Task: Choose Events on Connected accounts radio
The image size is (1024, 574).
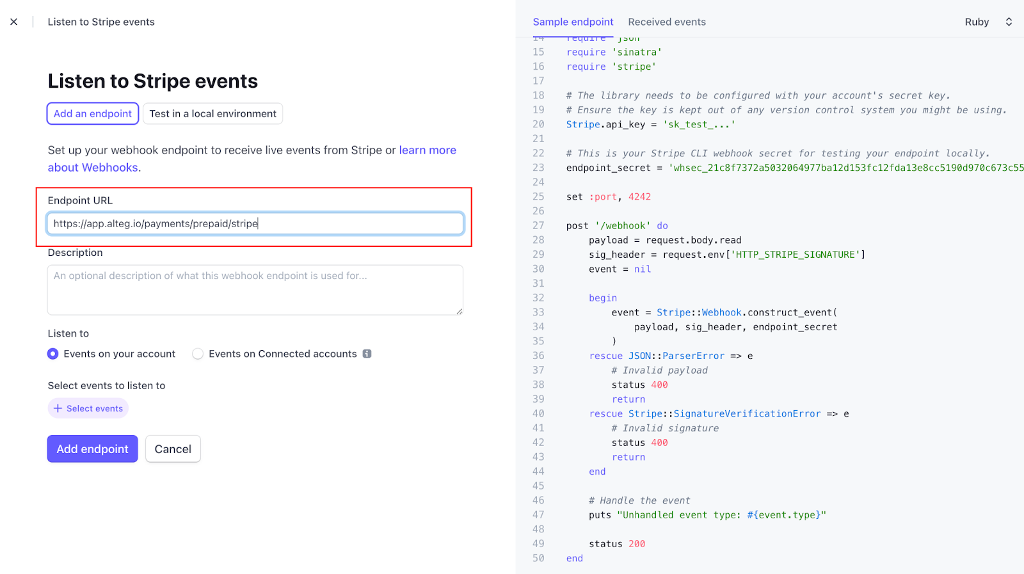Action: pyautogui.click(x=198, y=354)
